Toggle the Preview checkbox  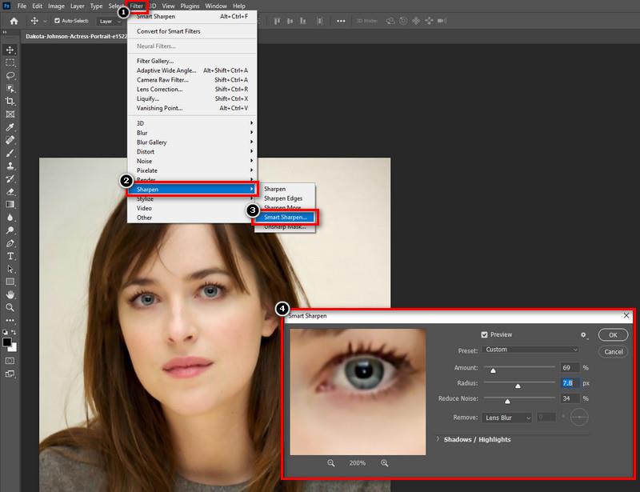click(x=484, y=335)
